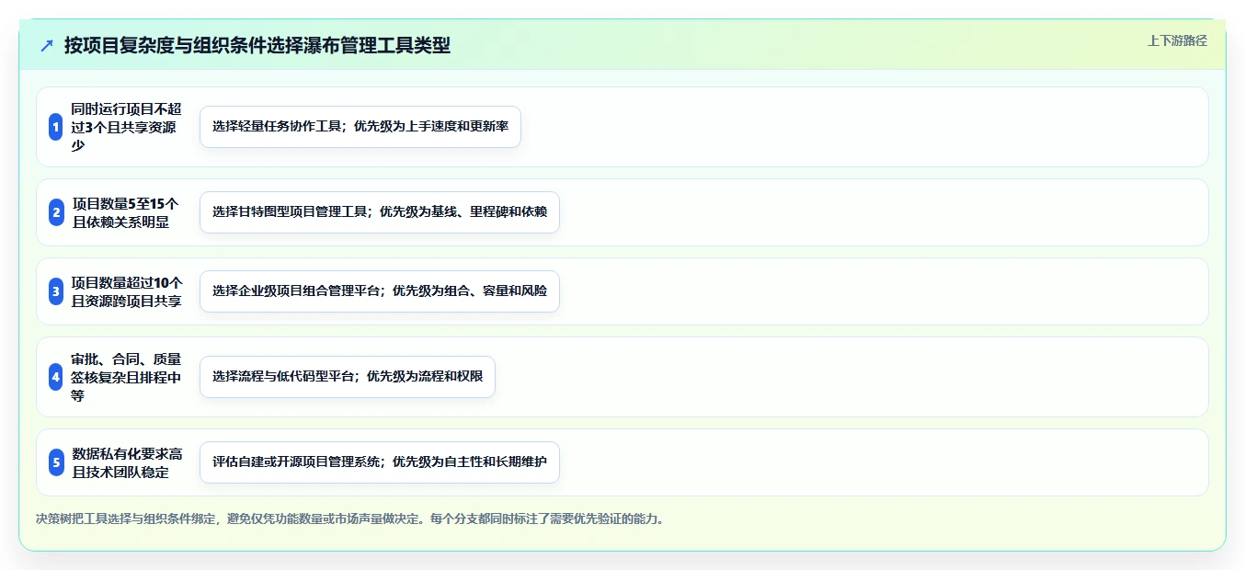The height and width of the screenshot is (570, 1245).
Task: Click the footer note starting 决策树把工具选择
Action: [349, 519]
